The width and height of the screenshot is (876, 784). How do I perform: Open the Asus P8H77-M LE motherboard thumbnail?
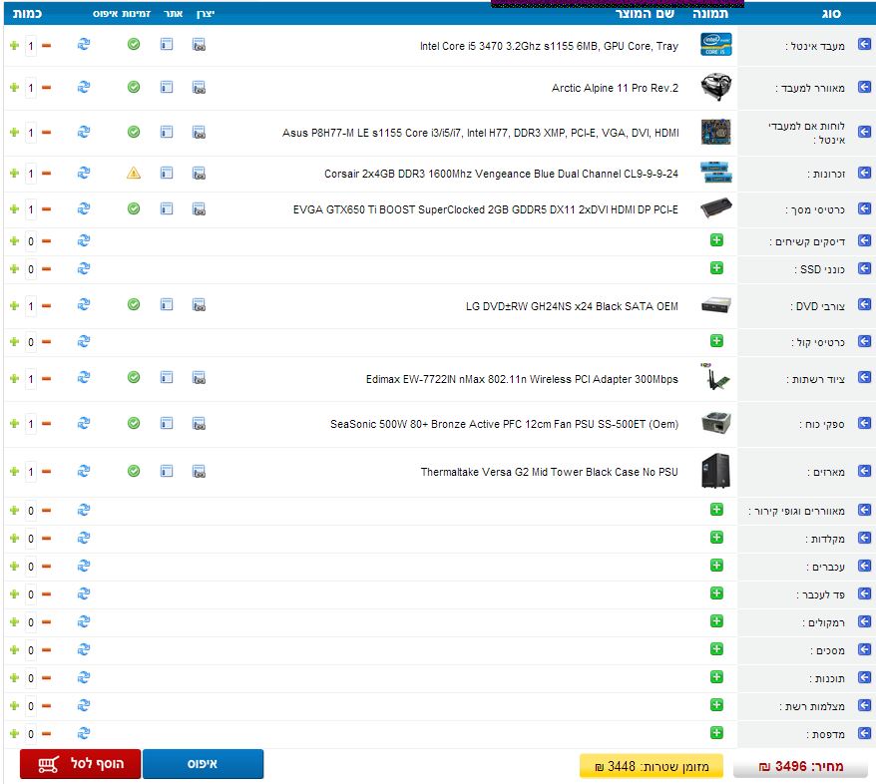pos(715,132)
